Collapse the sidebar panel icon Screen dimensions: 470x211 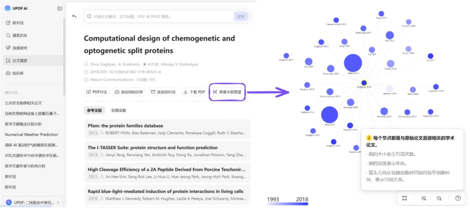[60, 8]
